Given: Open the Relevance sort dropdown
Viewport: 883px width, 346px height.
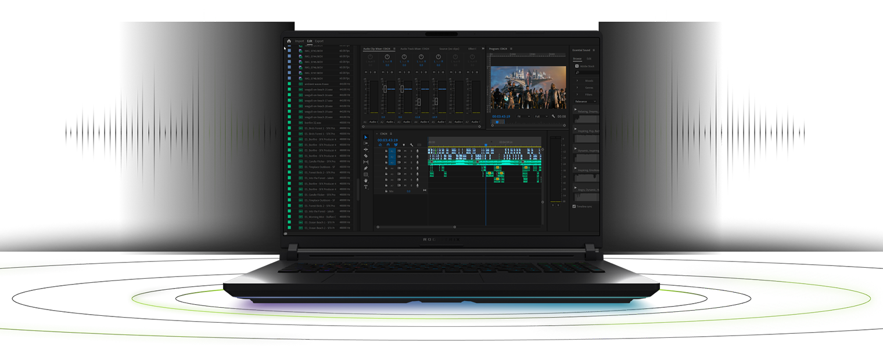Looking at the screenshot, I should (x=585, y=101).
